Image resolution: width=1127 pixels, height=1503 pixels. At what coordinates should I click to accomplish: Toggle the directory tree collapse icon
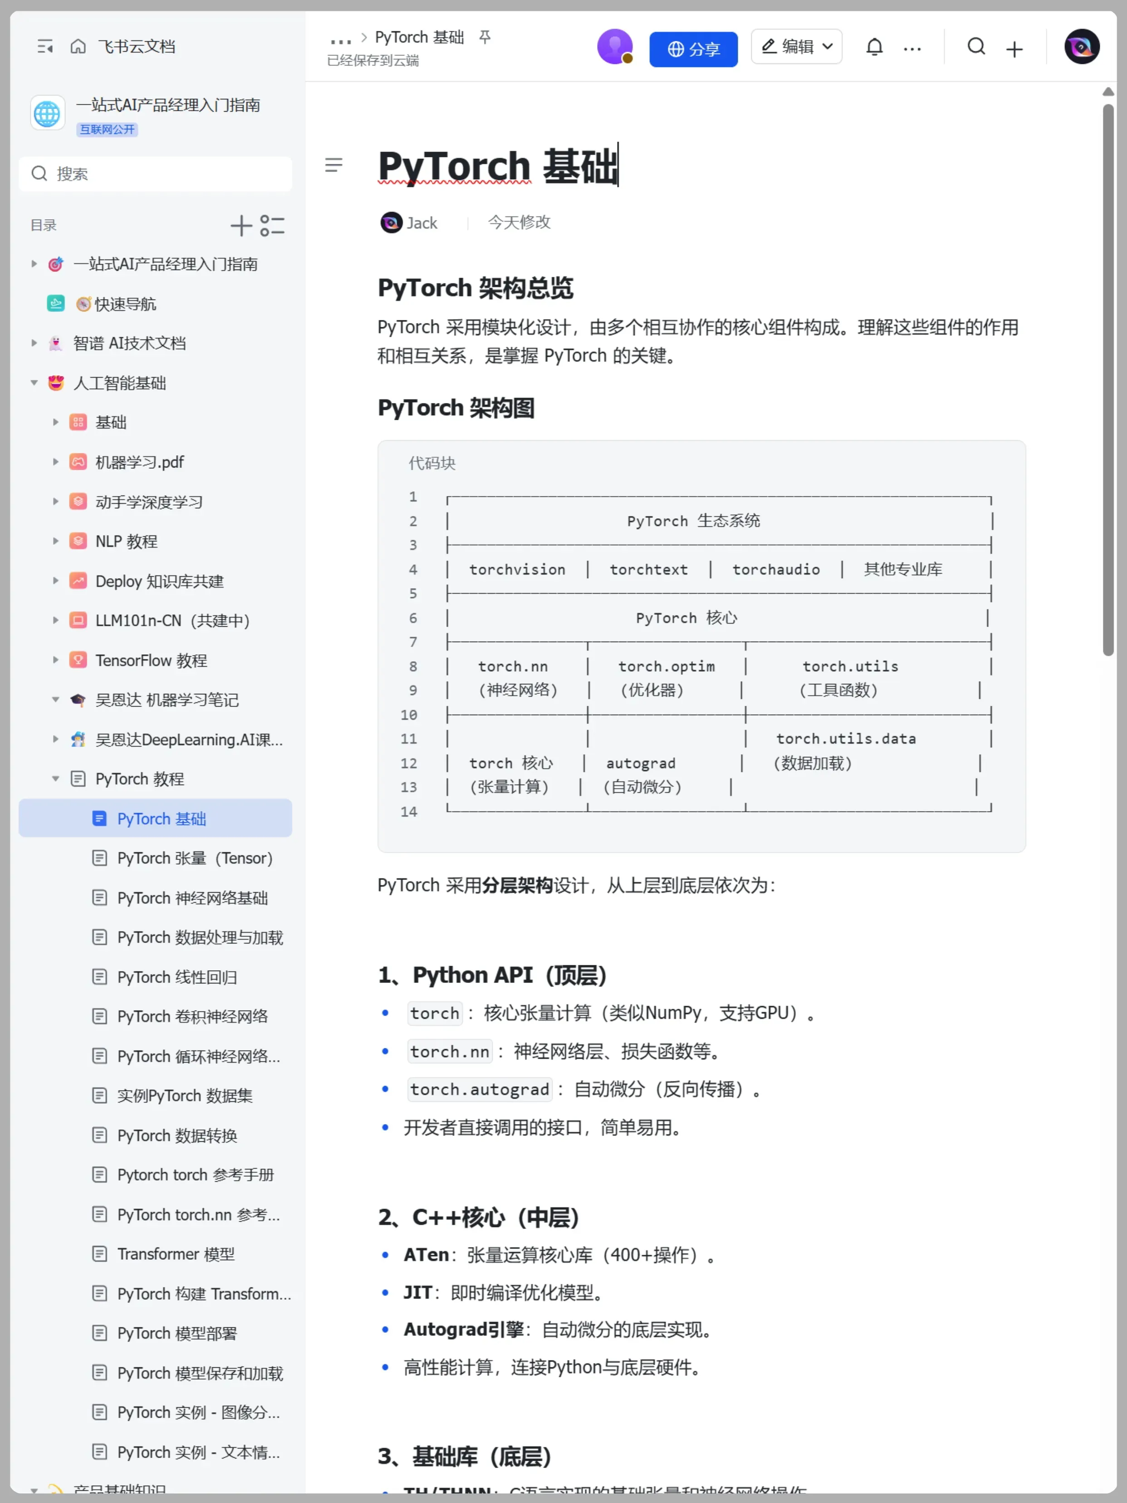pyautogui.click(x=272, y=226)
